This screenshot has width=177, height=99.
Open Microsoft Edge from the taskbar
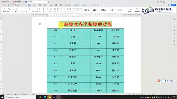pyautogui.click(x=45, y=97)
